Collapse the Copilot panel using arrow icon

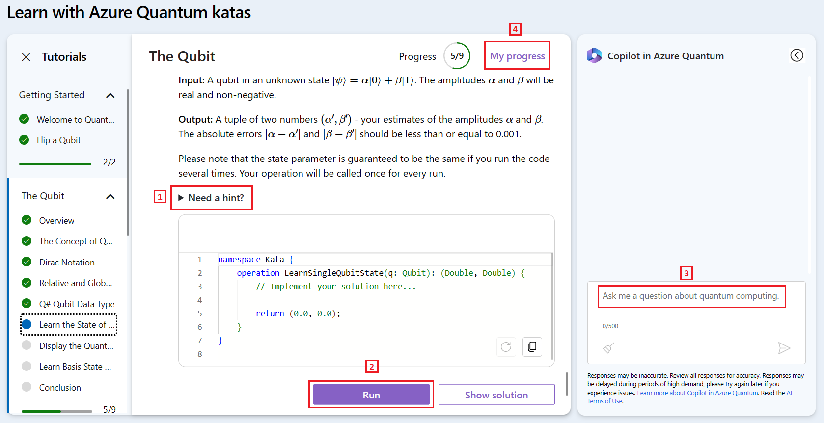(x=797, y=55)
